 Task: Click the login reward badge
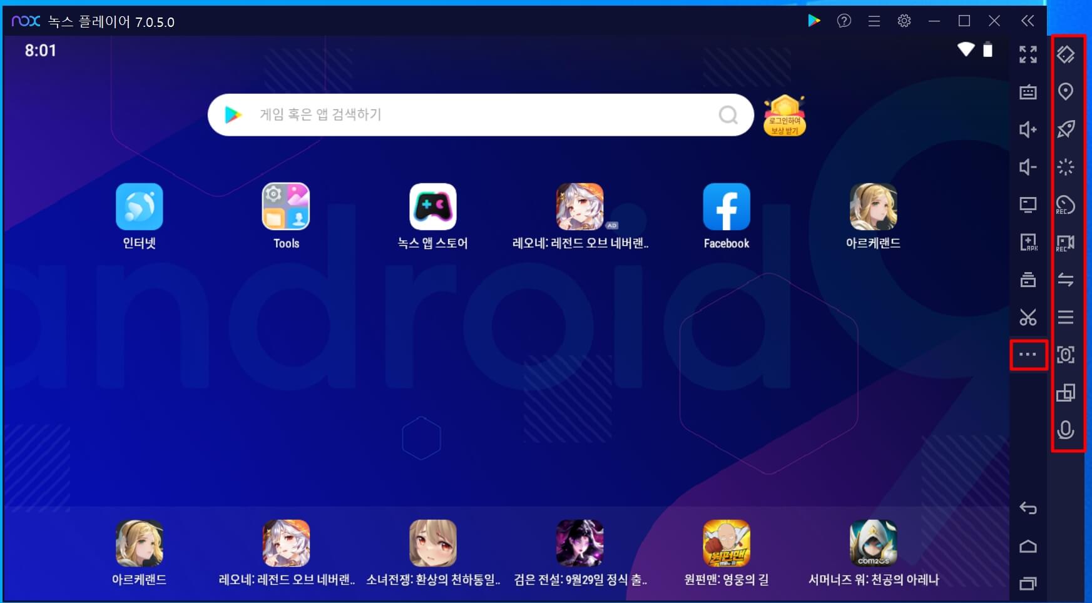click(x=785, y=115)
